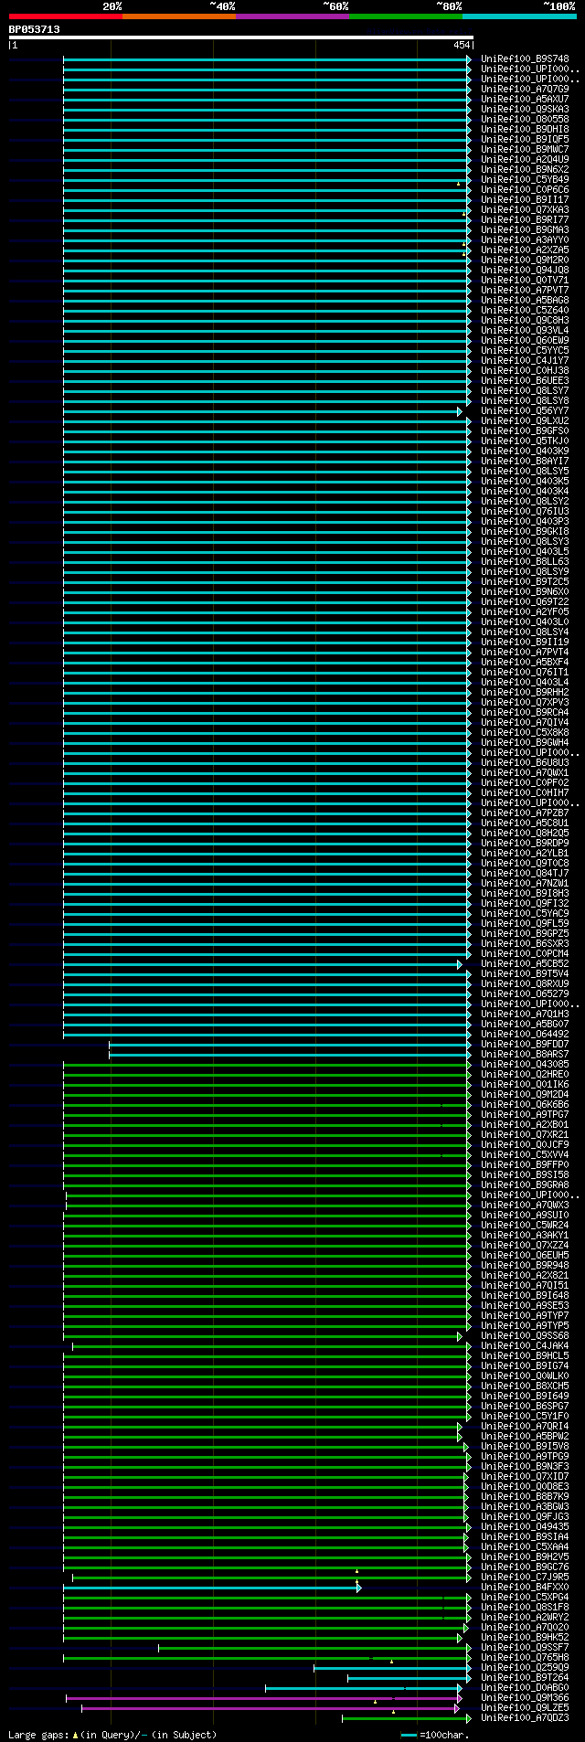This screenshot has width=585, height=1742.
Task: Click label UniRef100_C5XVV4
Action: [x=525, y=1154]
